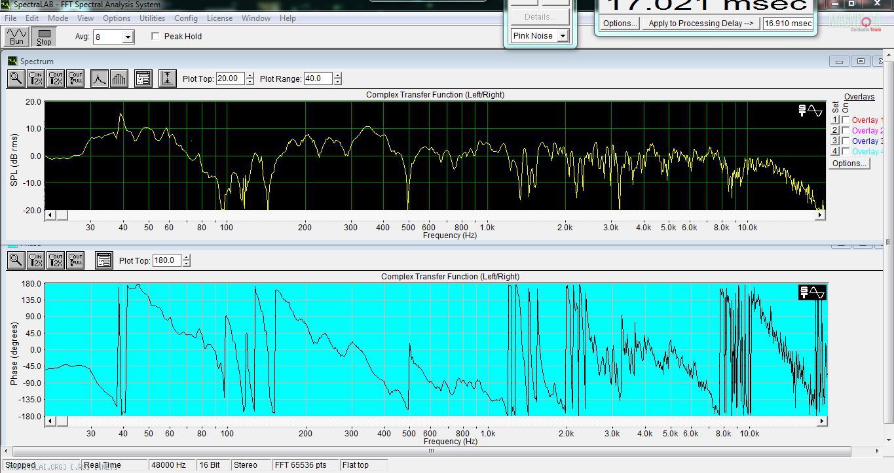The image size is (894, 473).
Task: Click the Spectrum autoscale vertical arrows icon
Action: click(x=168, y=79)
